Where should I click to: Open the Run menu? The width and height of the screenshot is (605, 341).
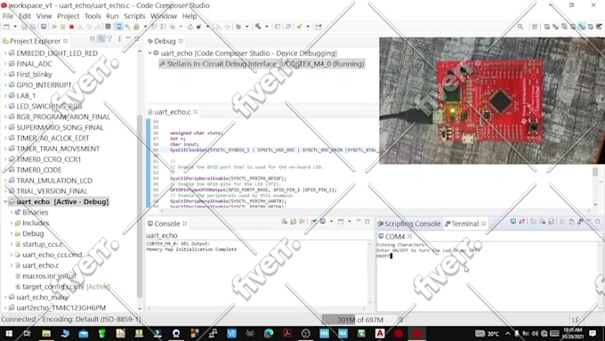(112, 16)
